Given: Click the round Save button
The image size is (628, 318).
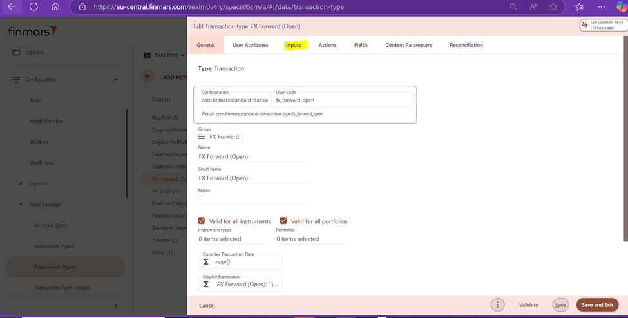Looking at the screenshot, I should (560, 304).
